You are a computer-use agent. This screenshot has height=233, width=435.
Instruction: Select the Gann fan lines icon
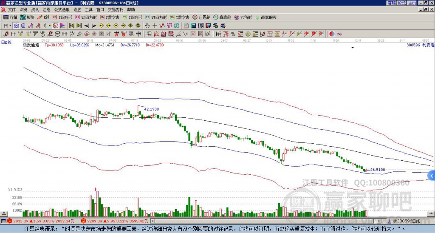(156, 34)
